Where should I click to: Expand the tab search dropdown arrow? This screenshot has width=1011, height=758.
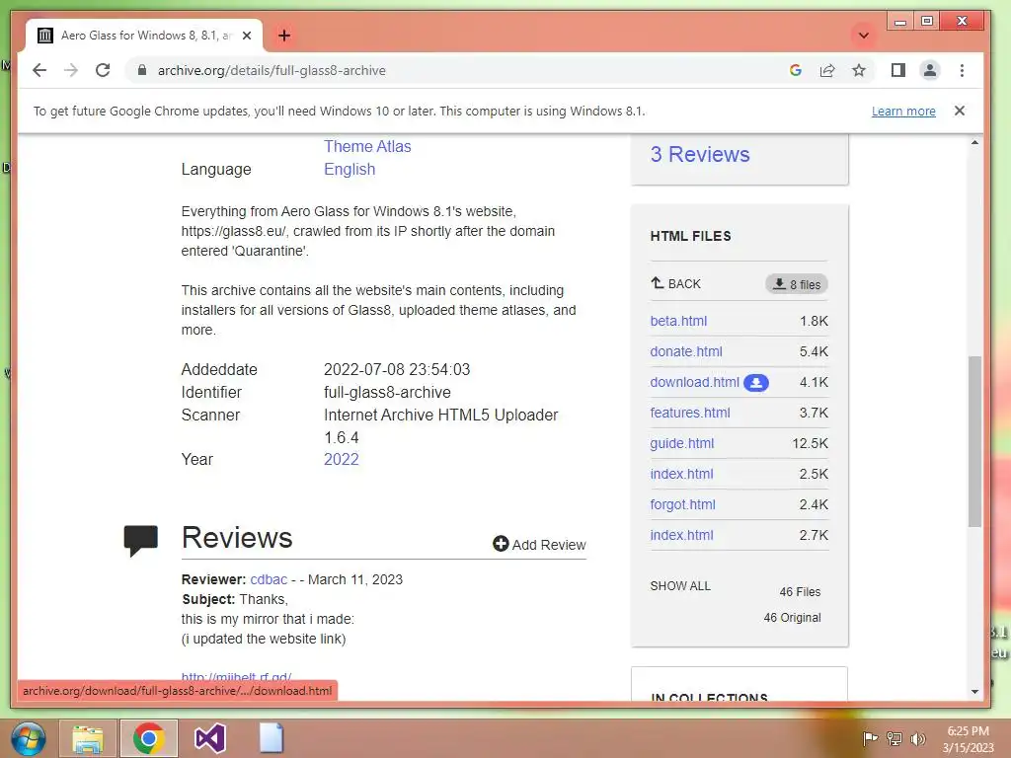click(864, 36)
